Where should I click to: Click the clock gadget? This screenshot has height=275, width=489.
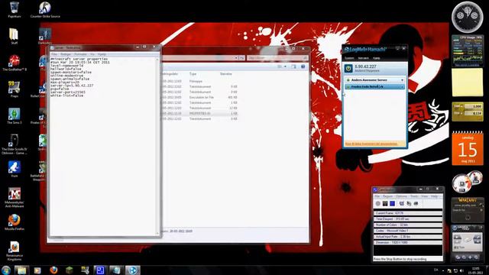click(467, 17)
